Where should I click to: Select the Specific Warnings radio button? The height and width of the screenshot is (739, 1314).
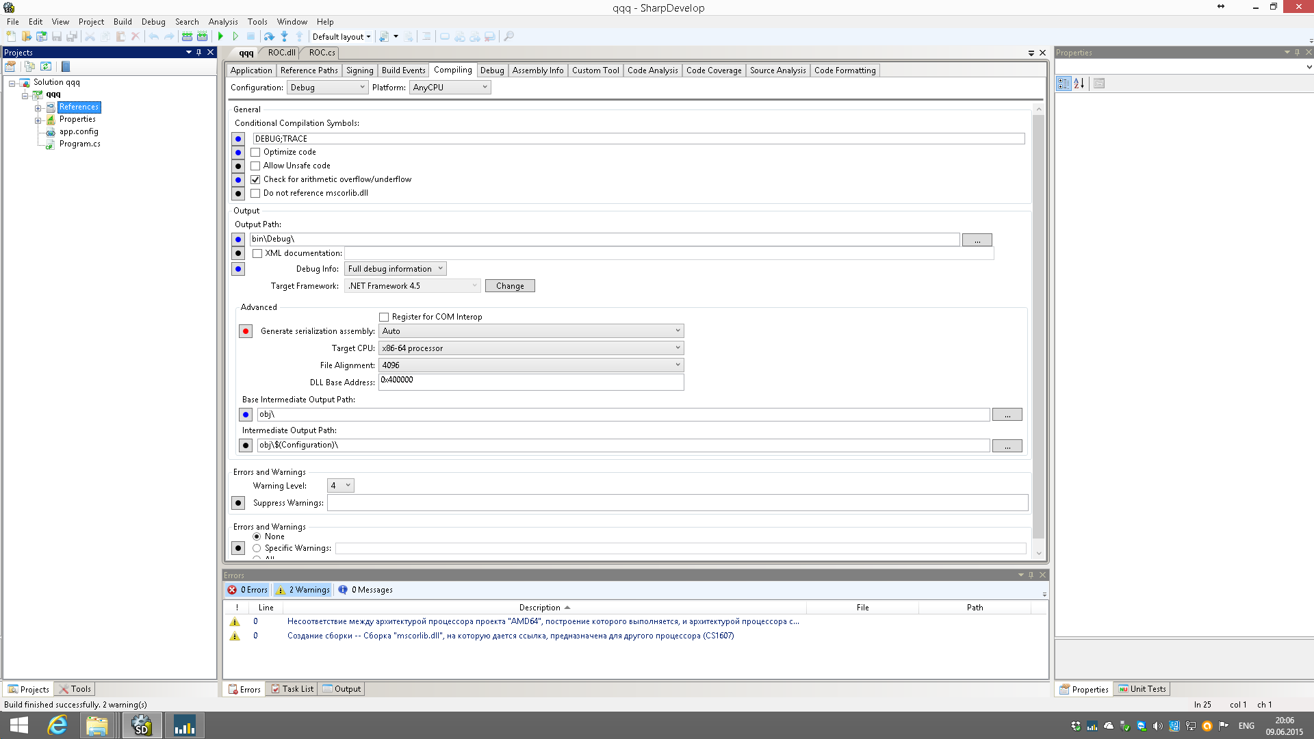[x=257, y=548]
